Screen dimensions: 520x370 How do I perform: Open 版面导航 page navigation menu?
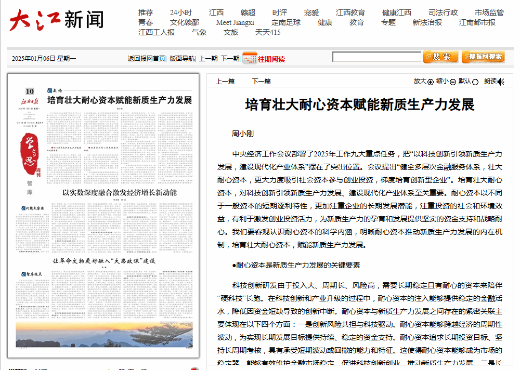tap(182, 59)
